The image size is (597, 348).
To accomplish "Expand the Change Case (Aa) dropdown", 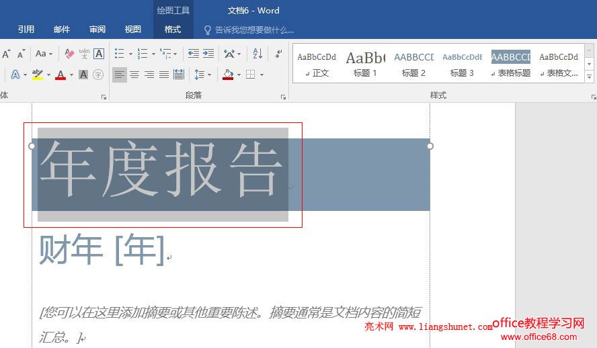I will point(50,54).
